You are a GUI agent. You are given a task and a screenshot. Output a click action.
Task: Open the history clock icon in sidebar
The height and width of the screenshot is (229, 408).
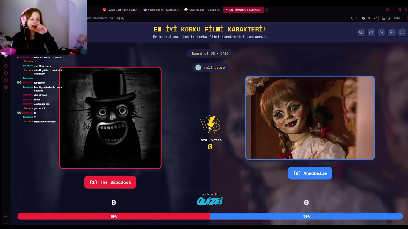(x=6, y=73)
